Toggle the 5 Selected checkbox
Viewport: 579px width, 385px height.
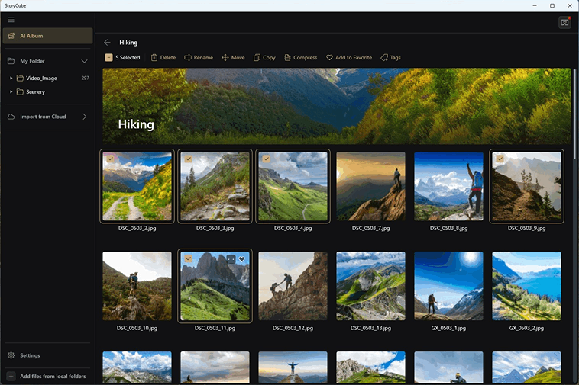point(109,58)
